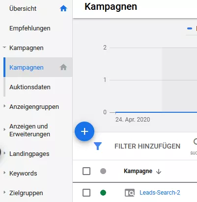Tick the select-all checkbox in table header

click(86, 171)
